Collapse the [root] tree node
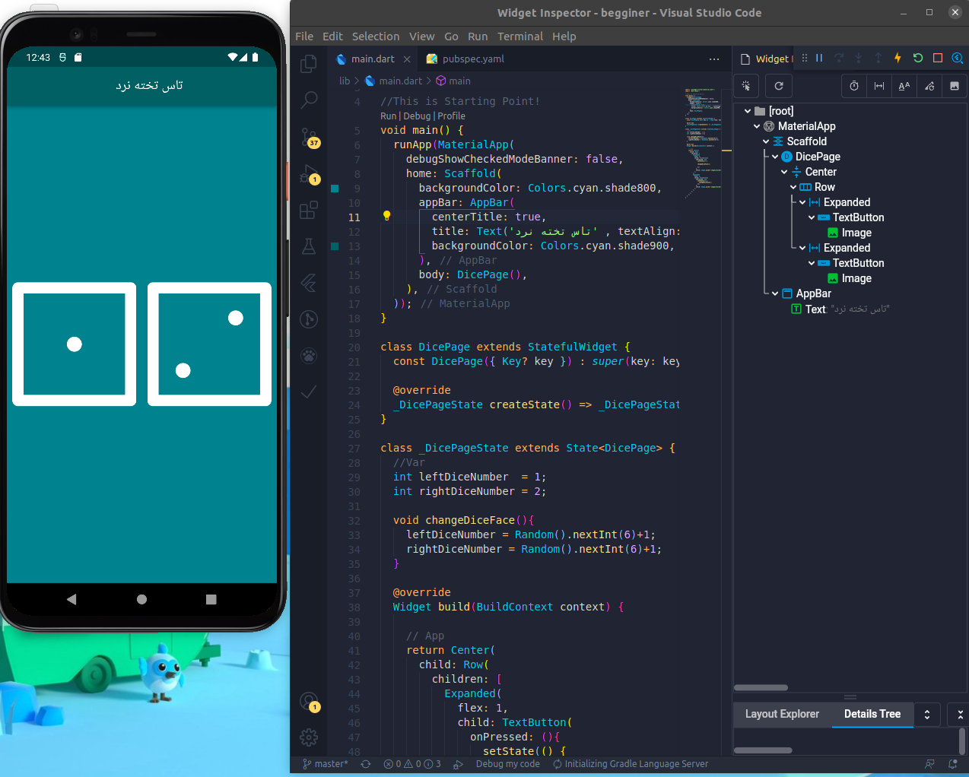Screen dimensions: 969x777 point(748,111)
